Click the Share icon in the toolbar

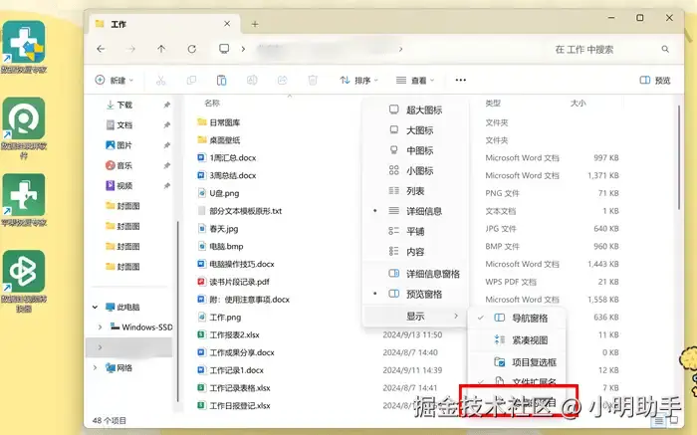pos(282,81)
